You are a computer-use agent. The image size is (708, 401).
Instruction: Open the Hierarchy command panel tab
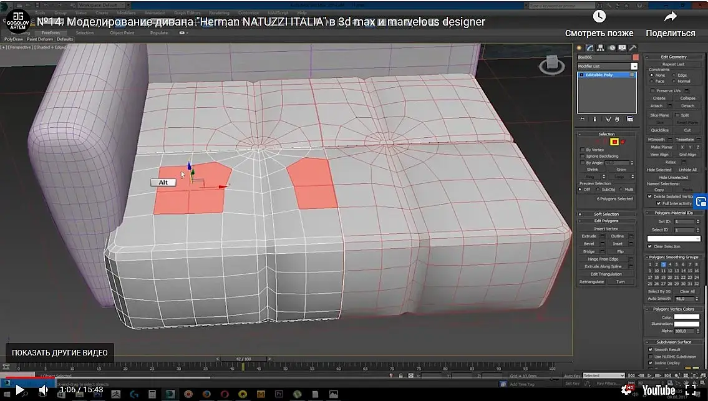[600, 47]
